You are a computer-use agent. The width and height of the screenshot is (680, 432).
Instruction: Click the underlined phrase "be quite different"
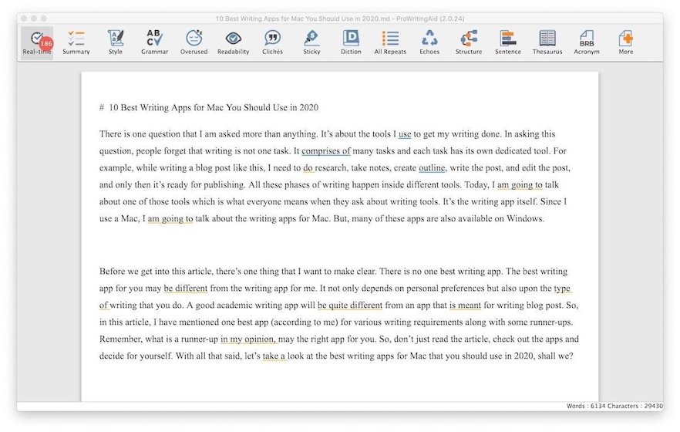[x=350, y=305]
